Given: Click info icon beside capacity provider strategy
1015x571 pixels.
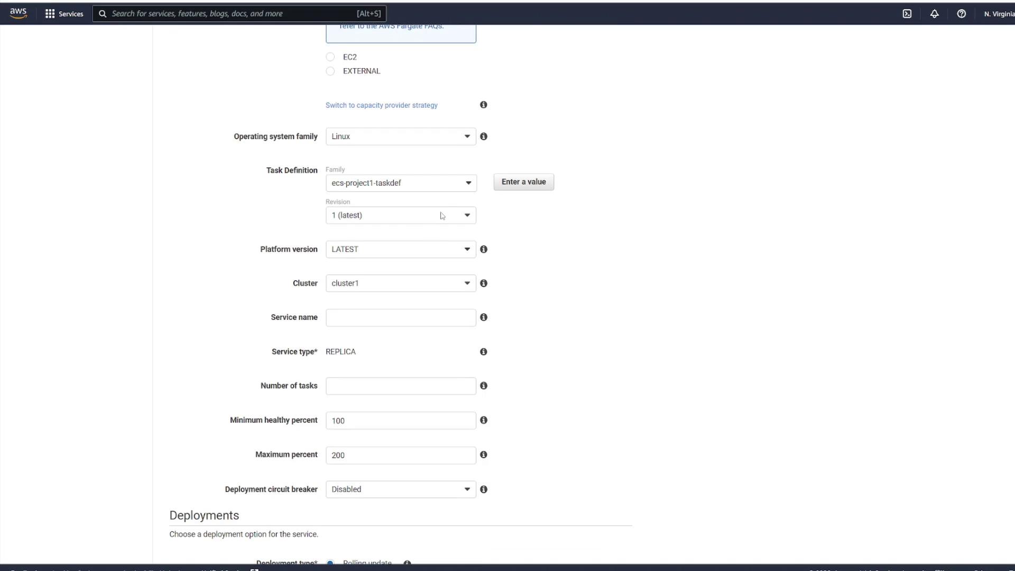Looking at the screenshot, I should coord(483,105).
